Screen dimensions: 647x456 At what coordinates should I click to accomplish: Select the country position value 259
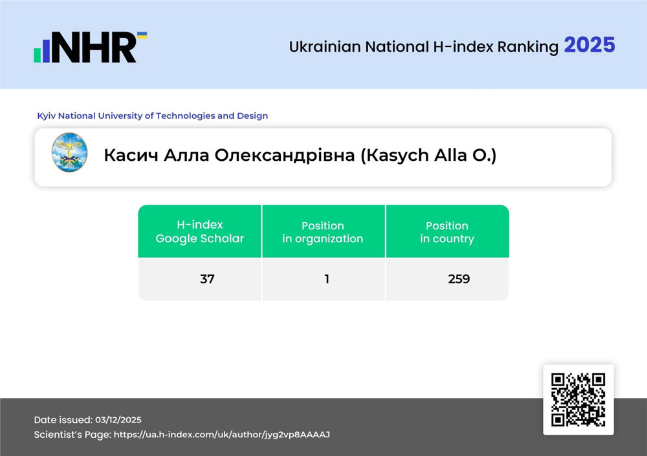tap(459, 279)
